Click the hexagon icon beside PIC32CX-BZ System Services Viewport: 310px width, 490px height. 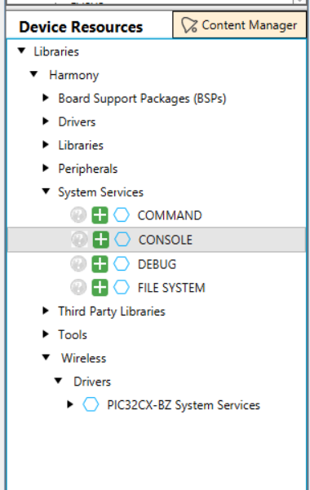[91, 404]
